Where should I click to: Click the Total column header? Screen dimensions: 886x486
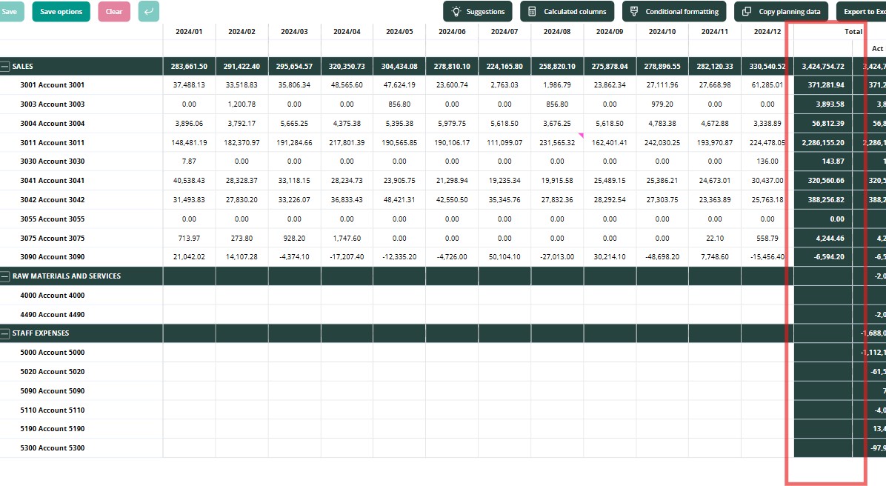pyautogui.click(x=853, y=32)
